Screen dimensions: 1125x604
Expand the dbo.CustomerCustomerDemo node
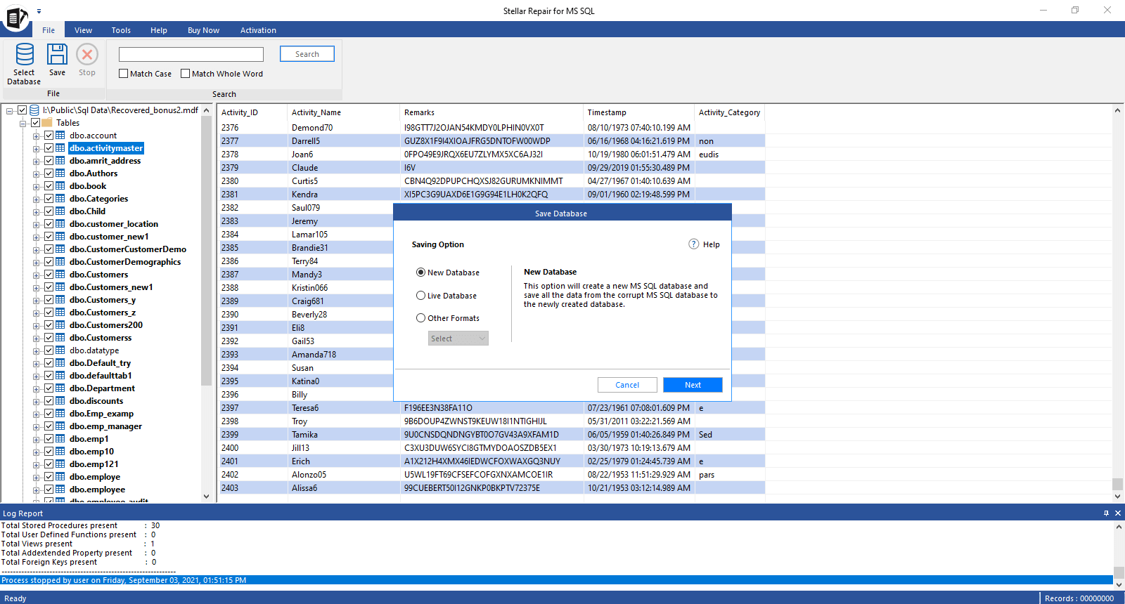tap(37, 250)
